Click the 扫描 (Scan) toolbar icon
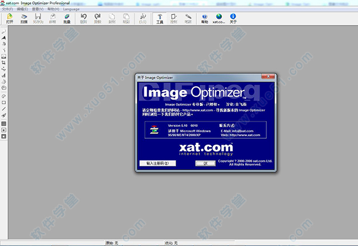358x246 pixels. point(24,18)
